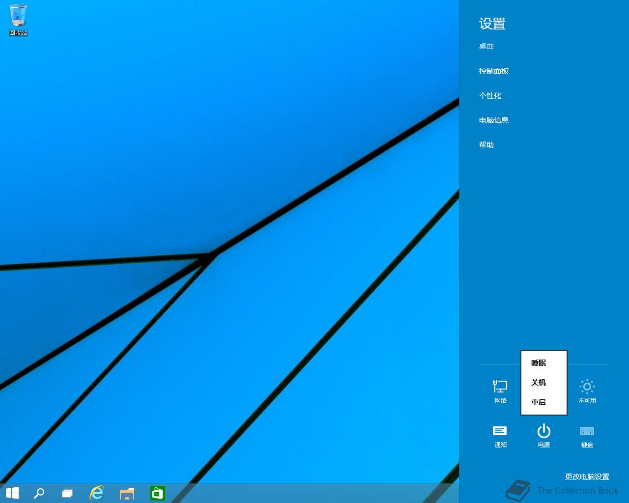Open the Recycle Bin desktop icon
The height and width of the screenshot is (503, 629).
pos(18,20)
